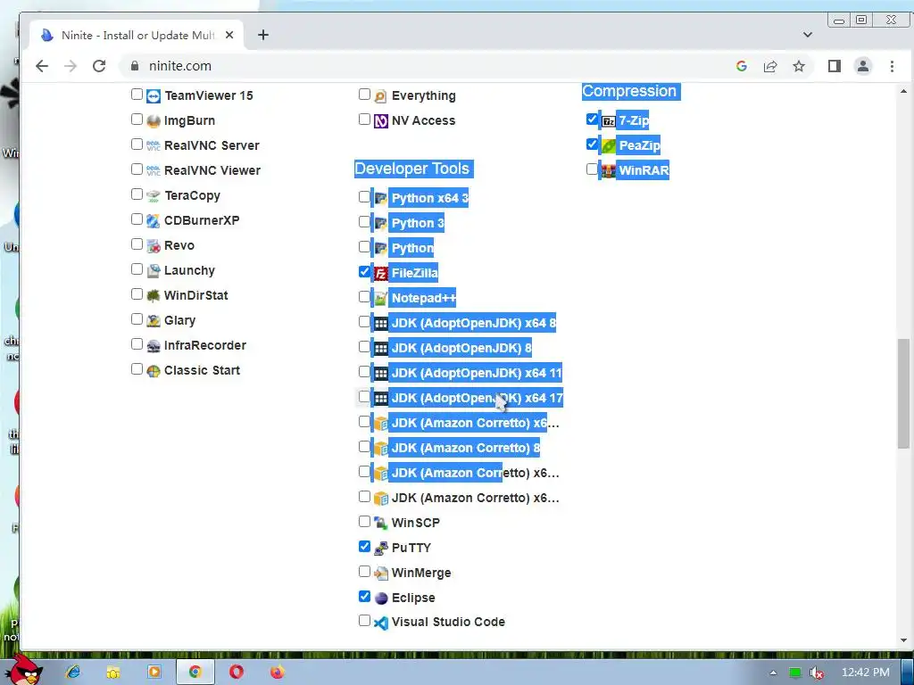Check the Visual Studio Code checkbox
This screenshot has width=914, height=685.
[364, 621]
